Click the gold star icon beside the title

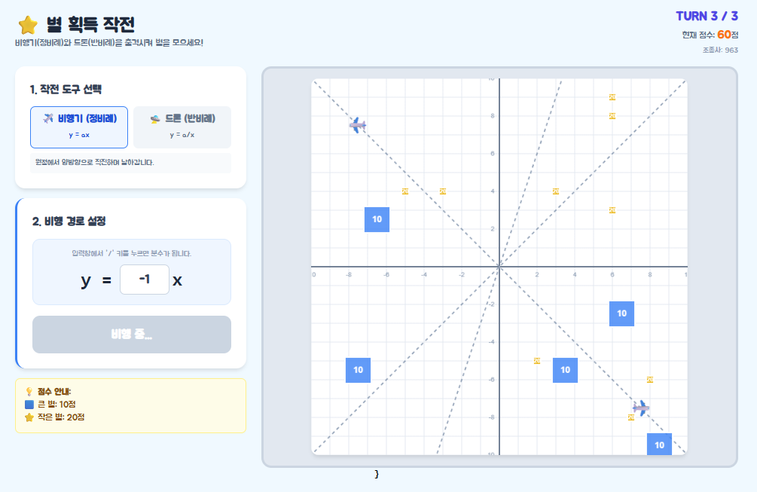click(x=28, y=25)
